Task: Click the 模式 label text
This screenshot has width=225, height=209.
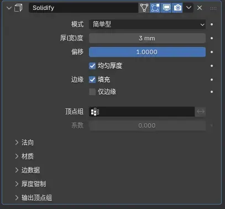Action: pos(77,24)
